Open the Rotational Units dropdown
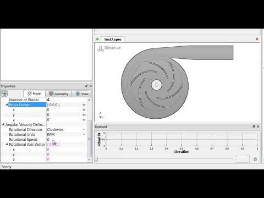Viewport: 264px width, 198px height. click(x=84, y=134)
